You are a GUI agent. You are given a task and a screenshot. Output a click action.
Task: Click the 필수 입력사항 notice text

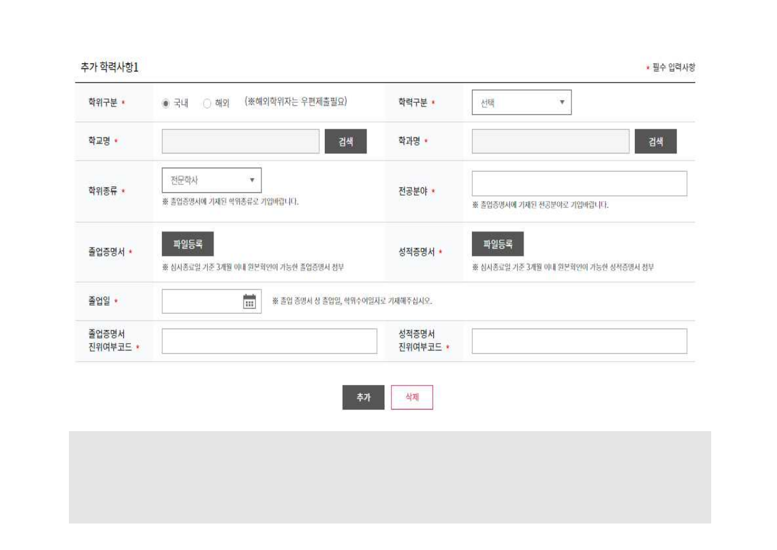[x=673, y=68]
